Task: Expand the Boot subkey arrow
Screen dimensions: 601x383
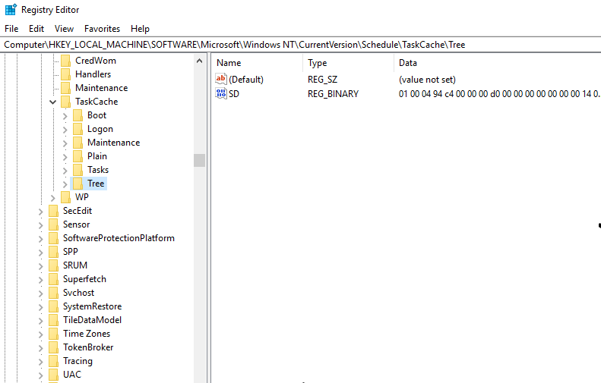Action: click(65, 115)
